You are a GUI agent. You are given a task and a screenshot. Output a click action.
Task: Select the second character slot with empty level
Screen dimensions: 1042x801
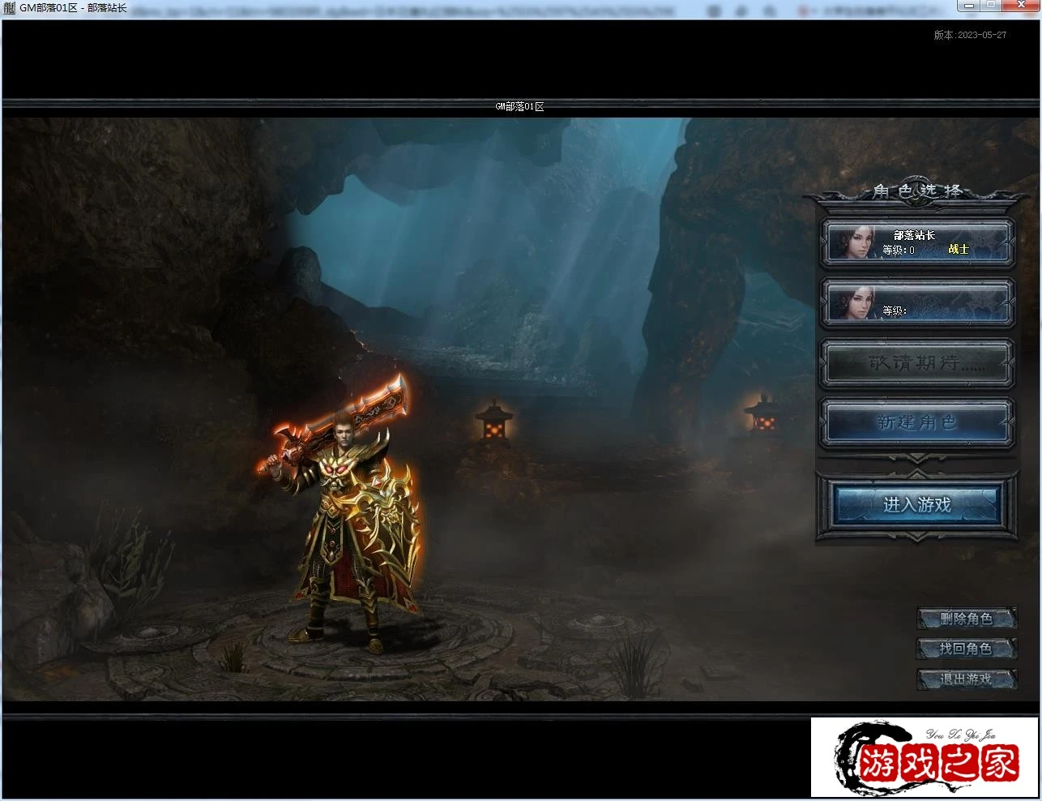tap(917, 302)
